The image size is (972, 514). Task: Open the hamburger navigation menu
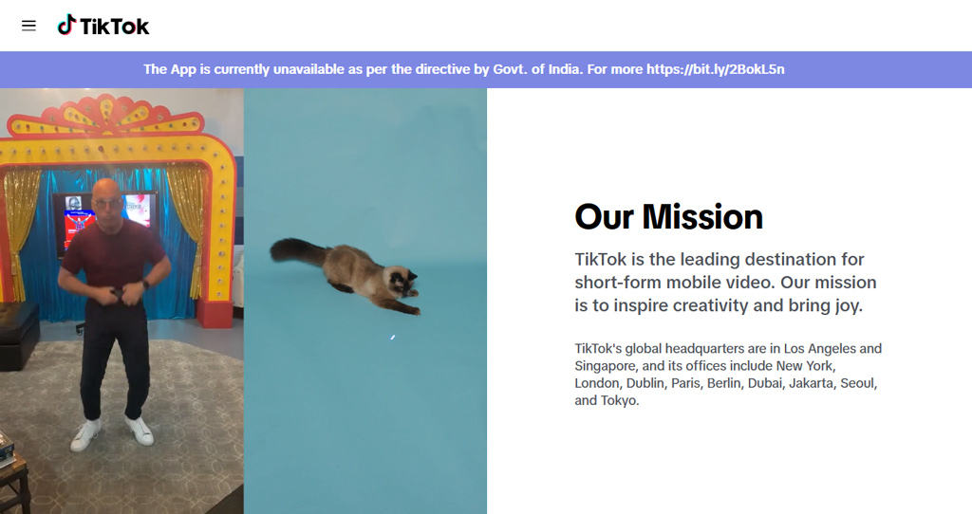pyautogui.click(x=28, y=26)
